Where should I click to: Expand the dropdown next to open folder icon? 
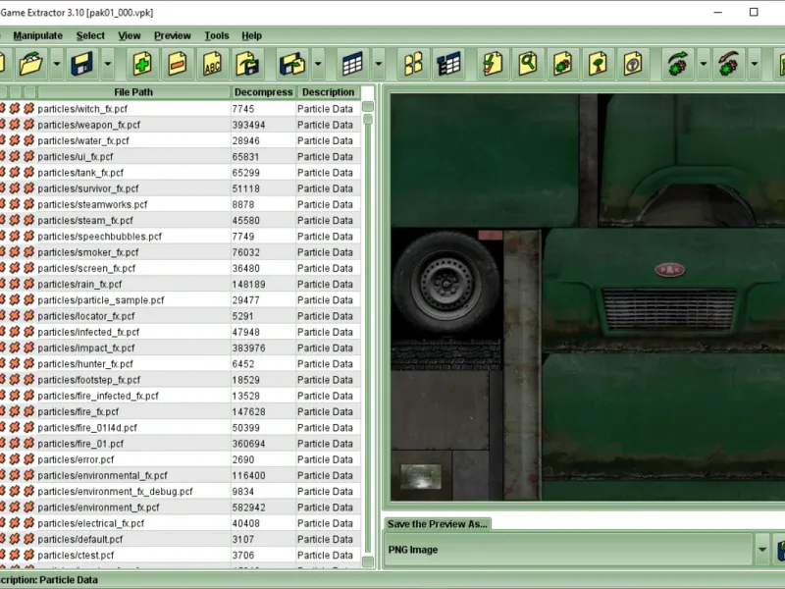(x=57, y=64)
